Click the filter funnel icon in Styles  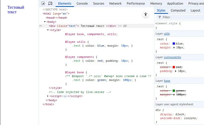(160, 17)
